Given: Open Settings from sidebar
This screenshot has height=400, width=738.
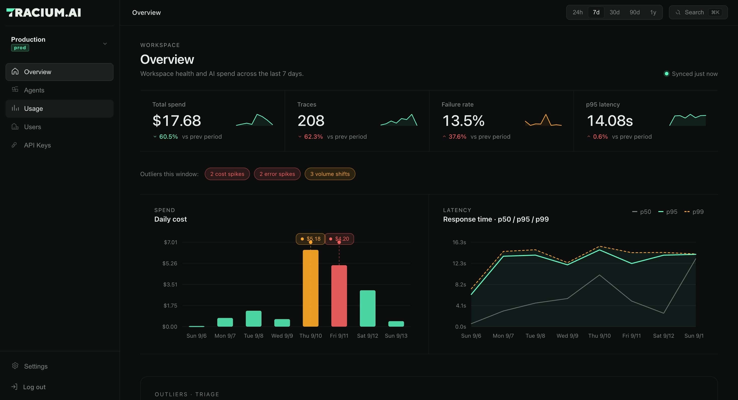Looking at the screenshot, I should tap(59, 366).
